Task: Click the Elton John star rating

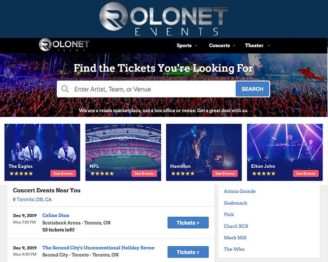Action: point(263,174)
